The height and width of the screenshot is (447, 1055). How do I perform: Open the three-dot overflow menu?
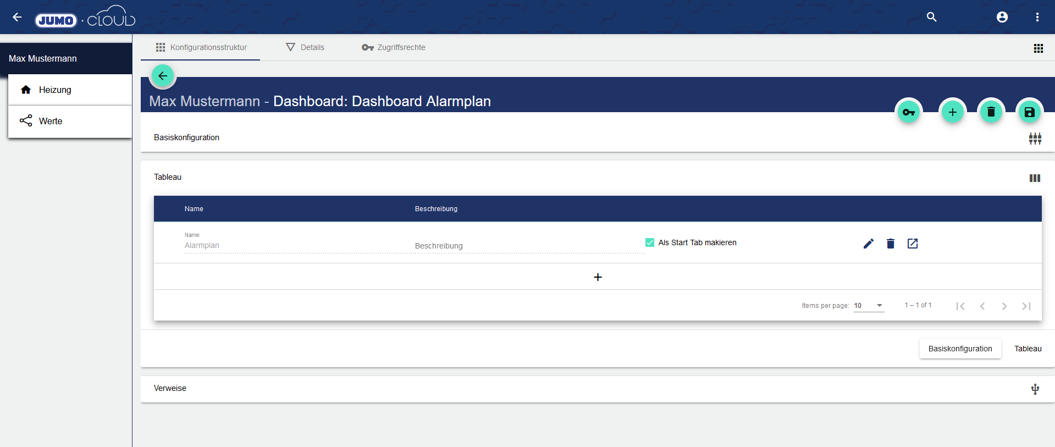tap(1037, 17)
